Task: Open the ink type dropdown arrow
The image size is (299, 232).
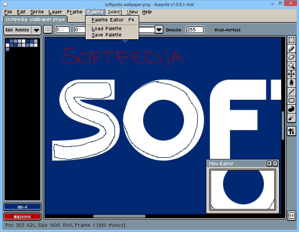Action: coord(159,30)
